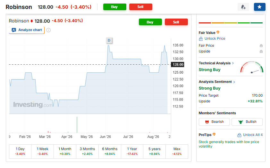Open the Technical Analysis link
The image size is (270, 168).
[215, 63]
